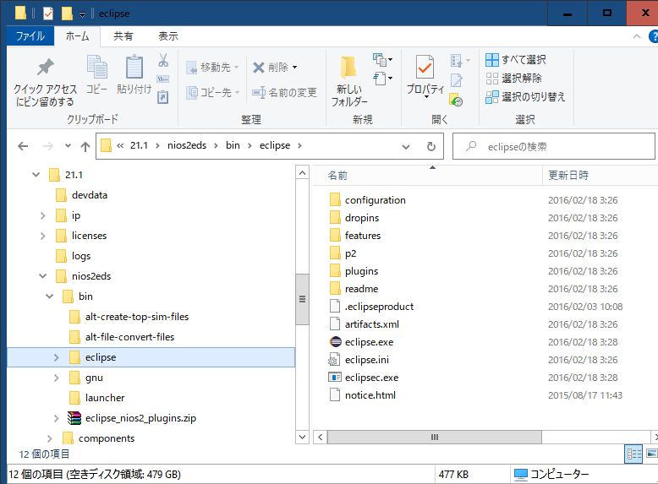Screen dimensions: 658x484
Task: Click the Refresh button in address bar
Action: (x=431, y=146)
